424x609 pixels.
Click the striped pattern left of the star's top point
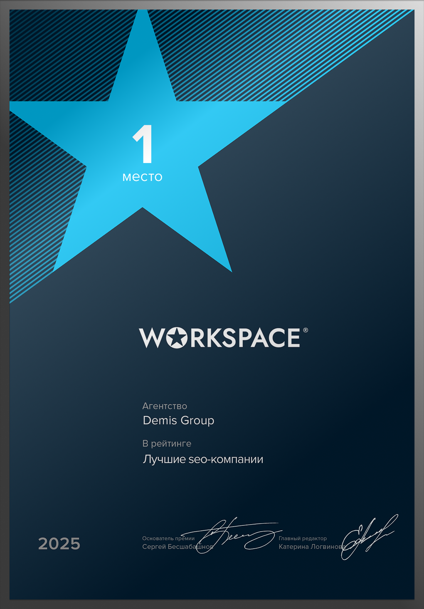click(62, 54)
